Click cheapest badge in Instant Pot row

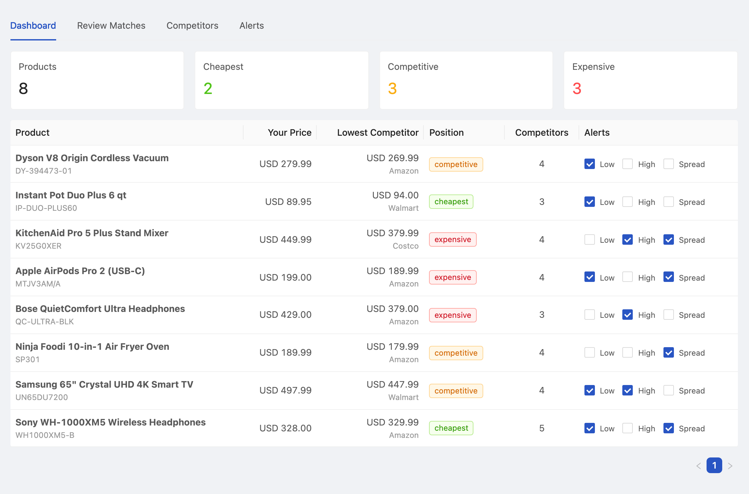451,202
